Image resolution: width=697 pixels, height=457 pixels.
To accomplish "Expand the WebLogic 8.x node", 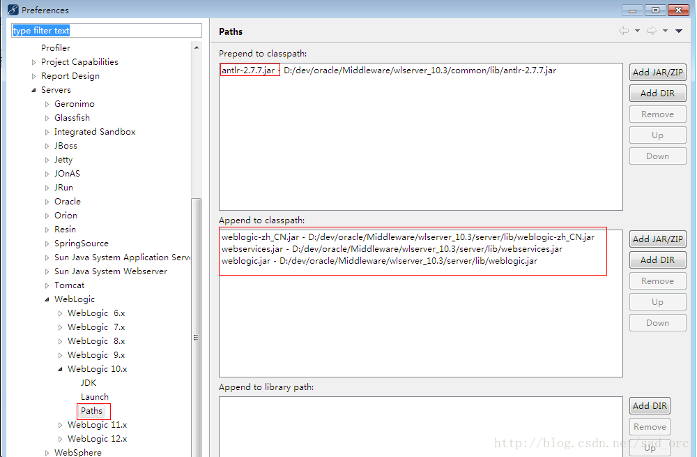I will (61, 341).
